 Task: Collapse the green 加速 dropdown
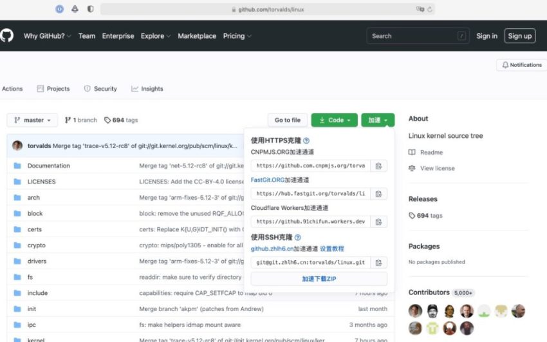[x=378, y=120]
